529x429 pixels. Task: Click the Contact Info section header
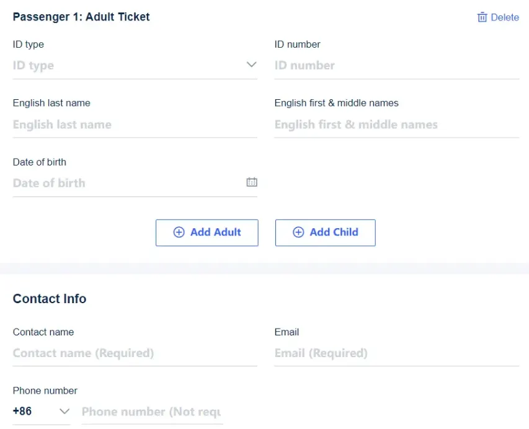pos(50,298)
